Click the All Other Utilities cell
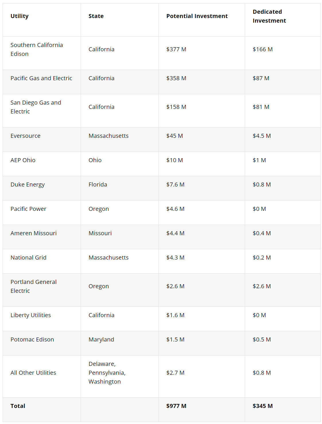Image resolution: width=322 pixels, height=424 pixels. pos(33,373)
